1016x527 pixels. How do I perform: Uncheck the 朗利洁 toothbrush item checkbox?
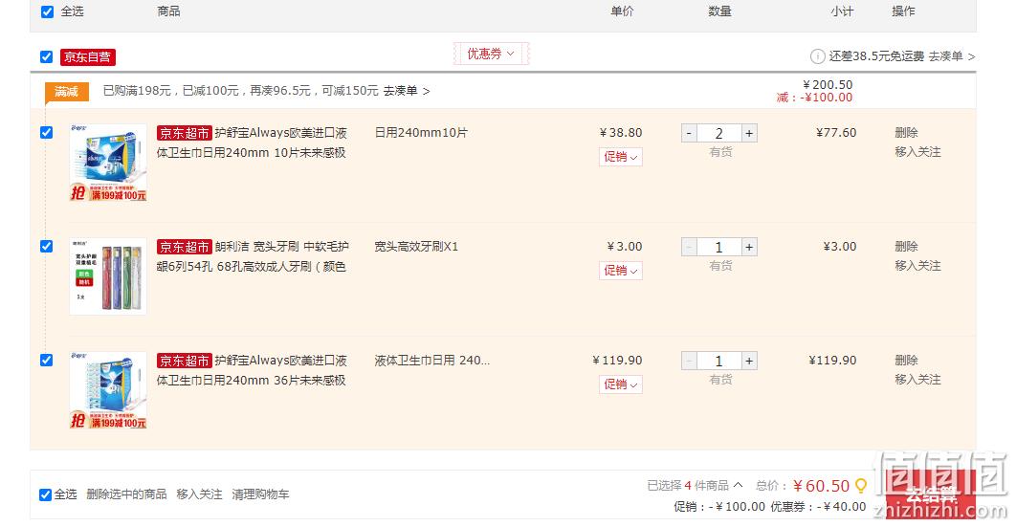coord(47,247)
